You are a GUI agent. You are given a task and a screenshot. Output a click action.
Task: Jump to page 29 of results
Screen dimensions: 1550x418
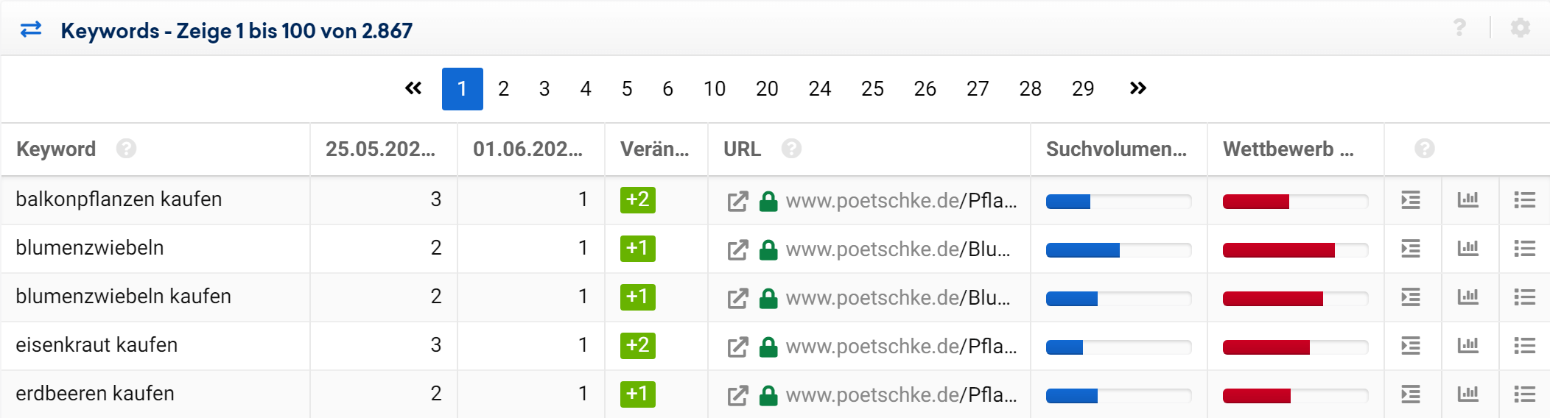click(1082, 89)
